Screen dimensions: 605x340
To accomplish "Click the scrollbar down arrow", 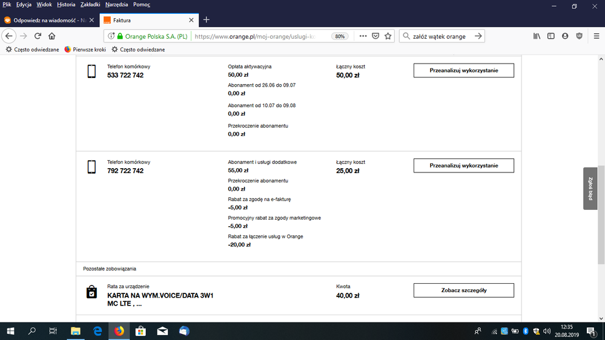I will (601, 318).
